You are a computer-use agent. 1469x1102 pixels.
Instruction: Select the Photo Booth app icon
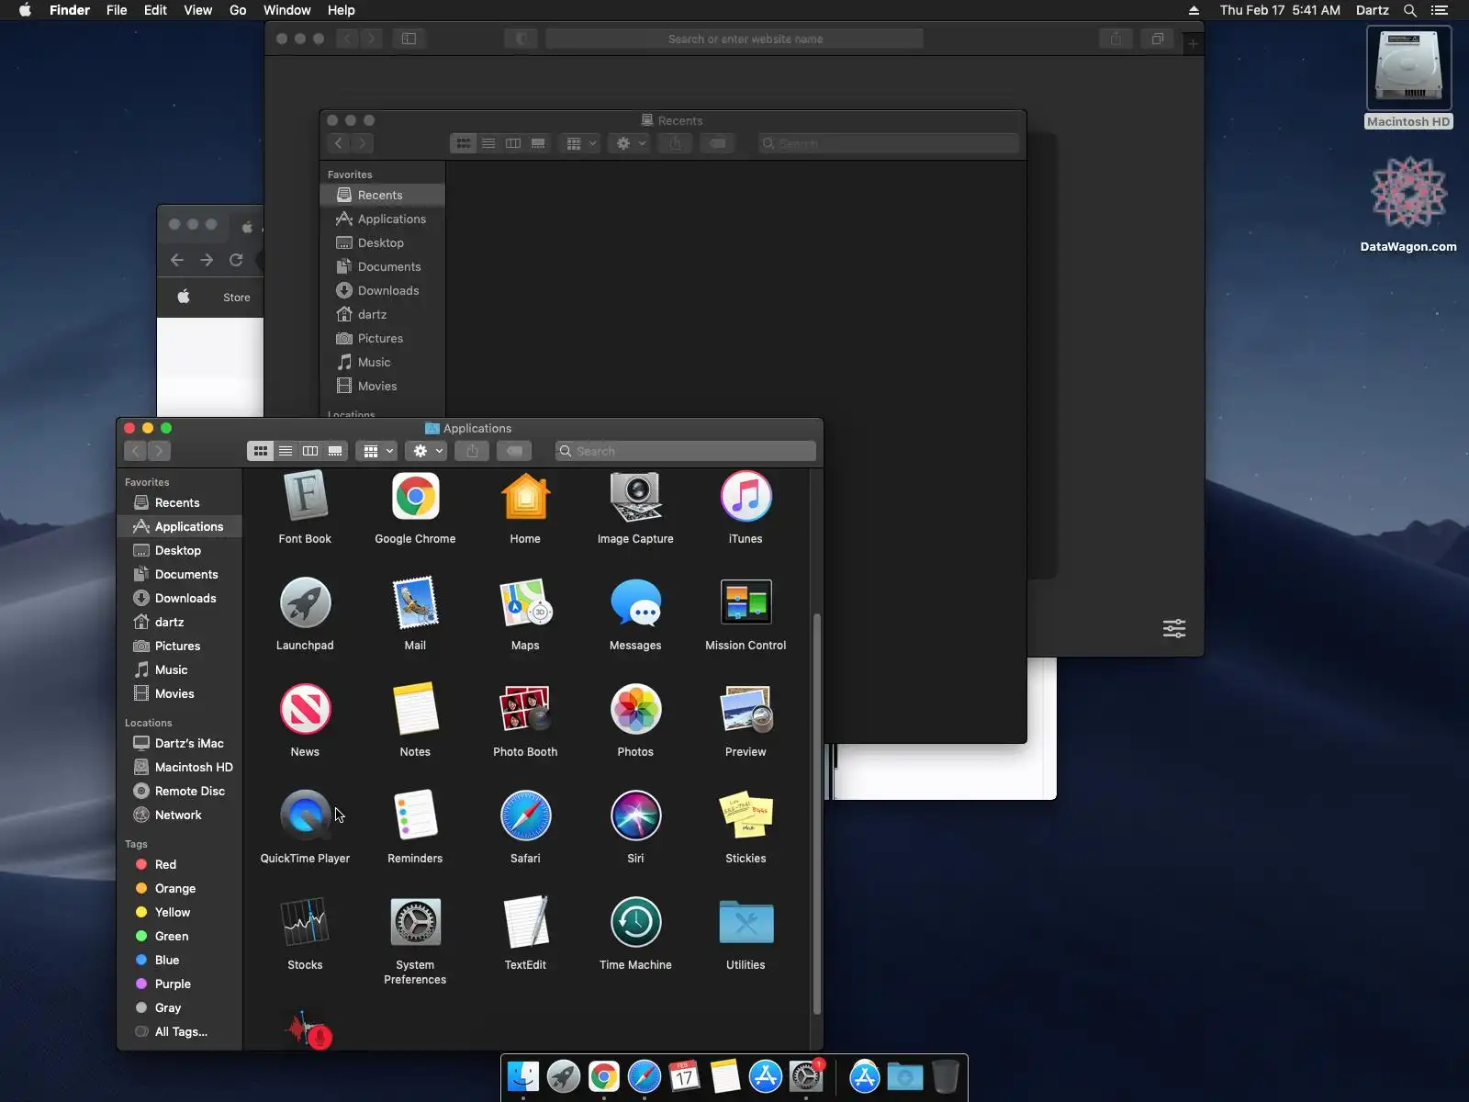pyautogui.click(x=525, y=710)
